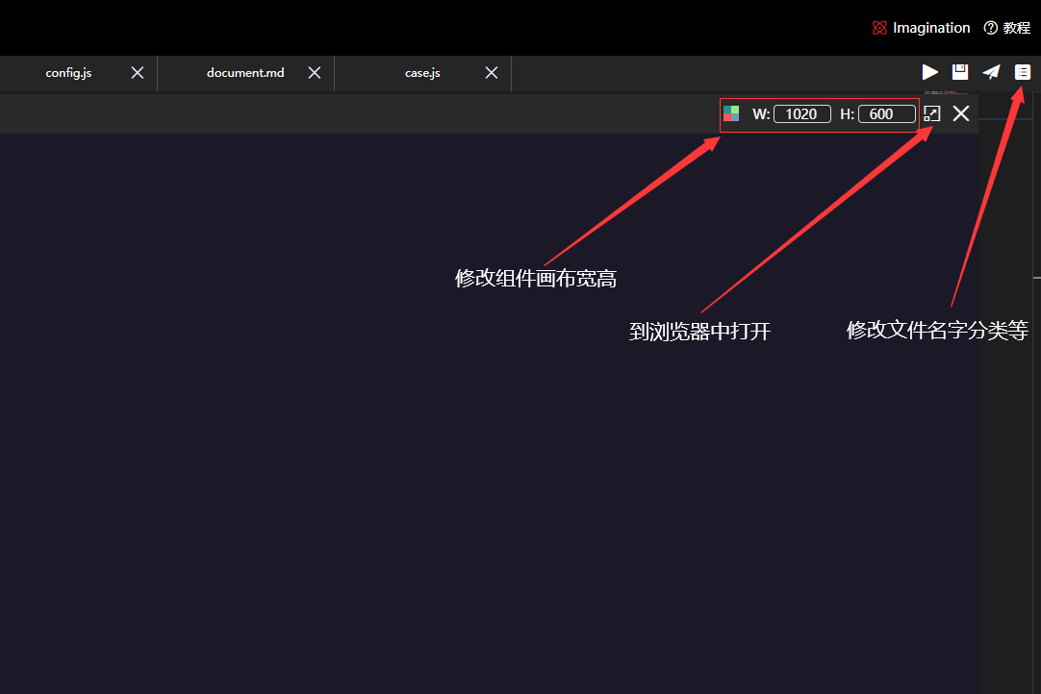Open file settings via the list icon
This screenshot has height=694, width=1041.
point(1022,71)
